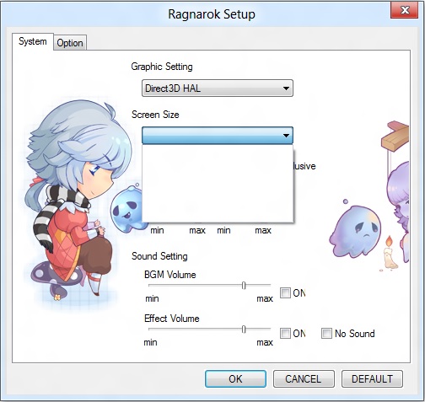Click the purple spotted mushroom illustration

57,278
